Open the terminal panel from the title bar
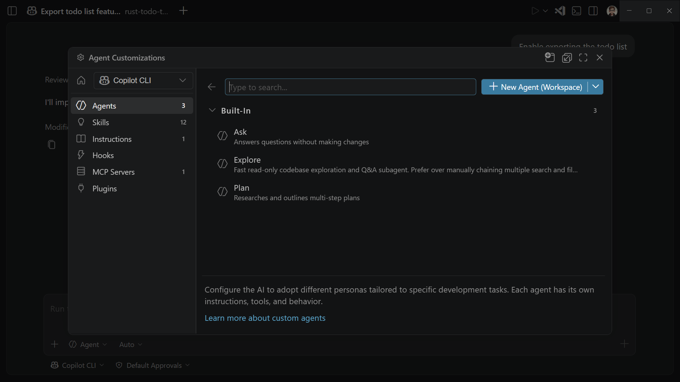Image resolution: width=680 pixels, height=382 pixels. [x=576, y=11]
